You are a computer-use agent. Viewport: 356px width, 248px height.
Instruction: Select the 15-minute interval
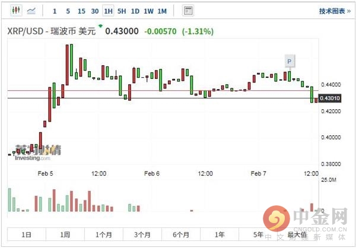tap(81, 11)
